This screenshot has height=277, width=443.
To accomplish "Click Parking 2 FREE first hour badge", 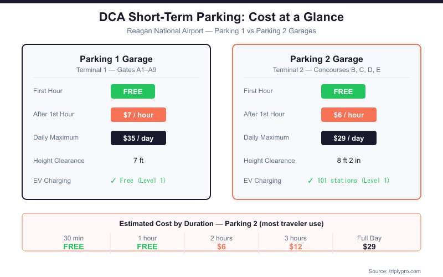I will 343,91.
